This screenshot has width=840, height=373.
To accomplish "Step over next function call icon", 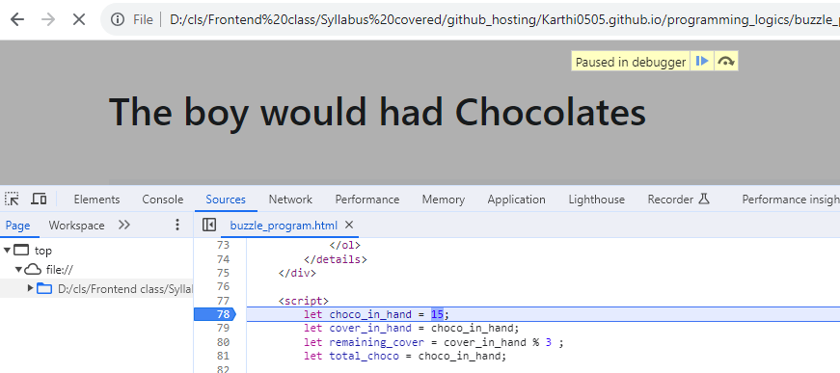I will coord(726,62).
